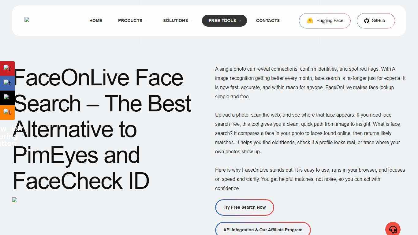The image size is (418, 235).
Task: Click the site logo in the top-left
Action: coord(27,20)
